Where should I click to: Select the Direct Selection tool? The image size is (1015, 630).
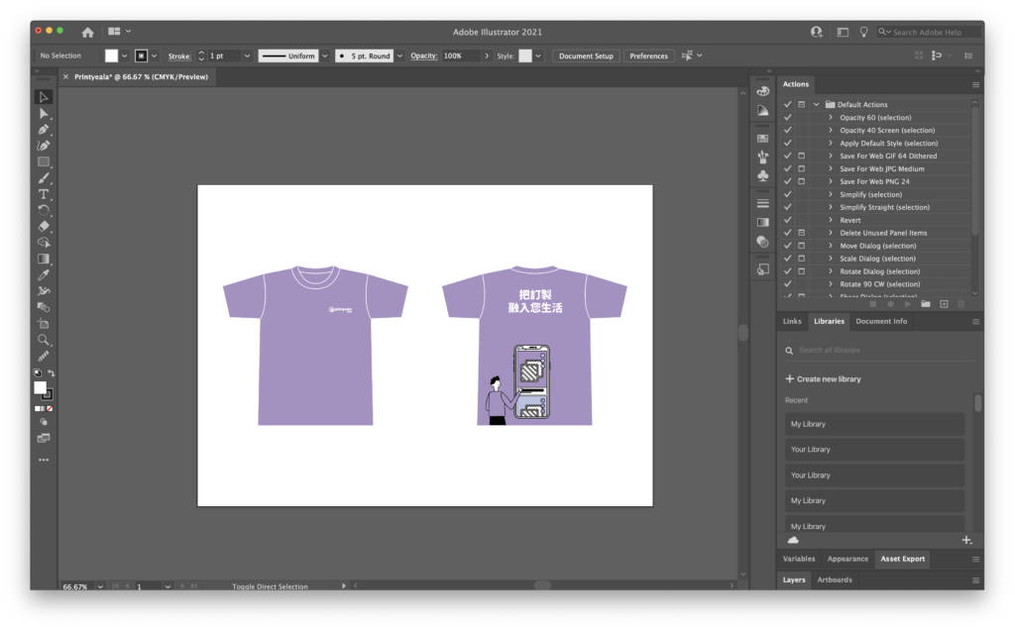pos(44,113)
